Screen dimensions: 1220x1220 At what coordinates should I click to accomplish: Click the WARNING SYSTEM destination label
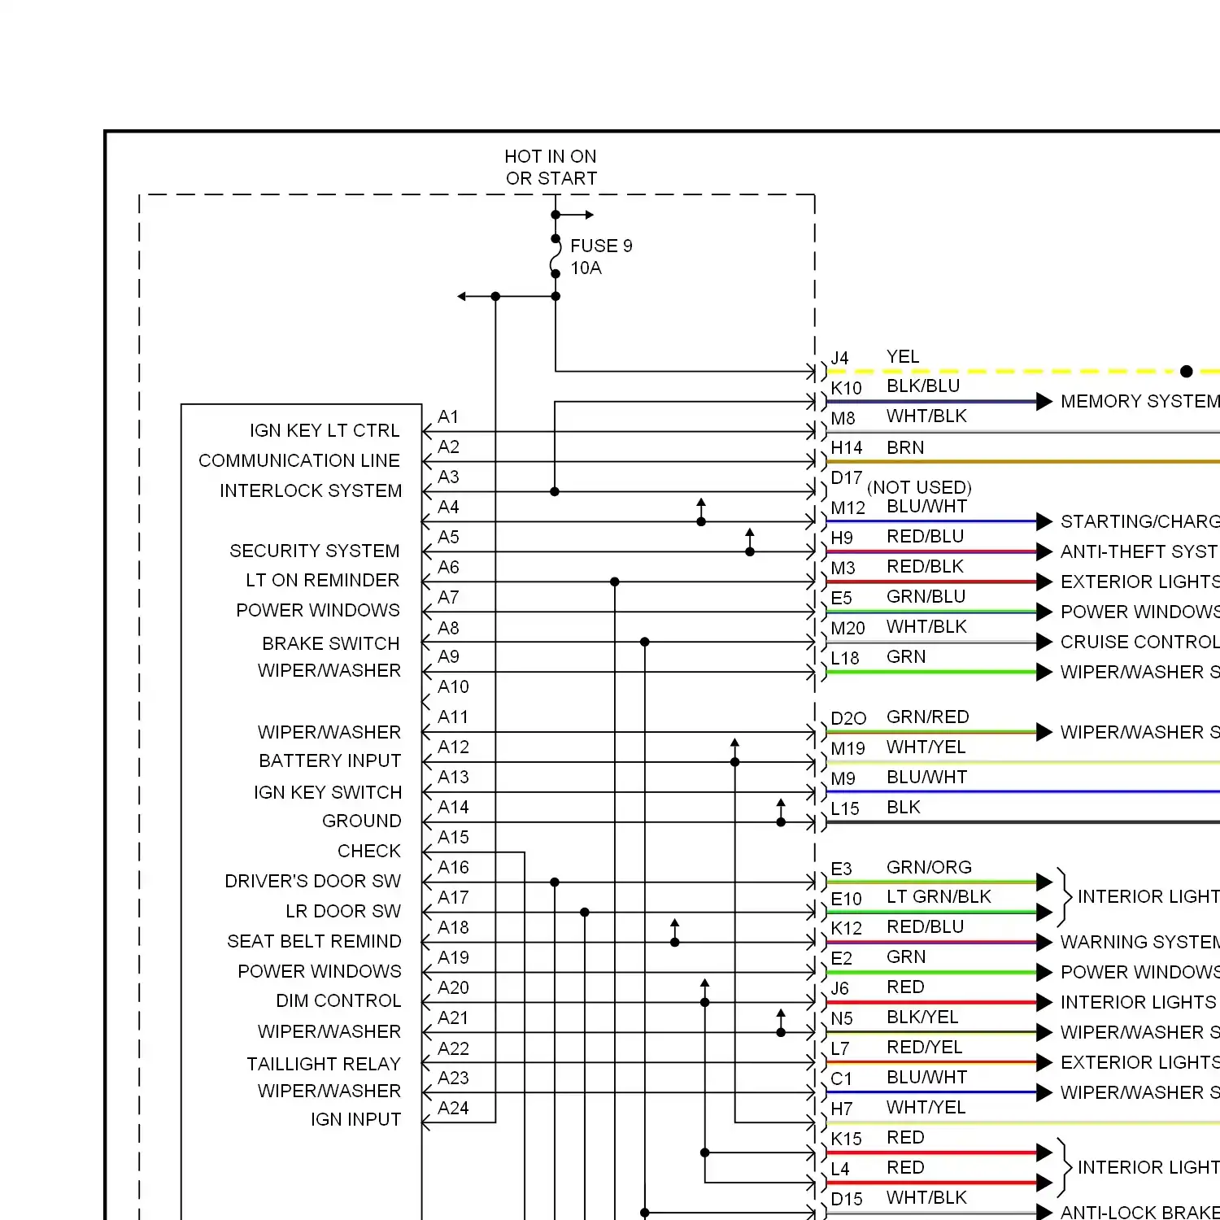click(1139, 942)
